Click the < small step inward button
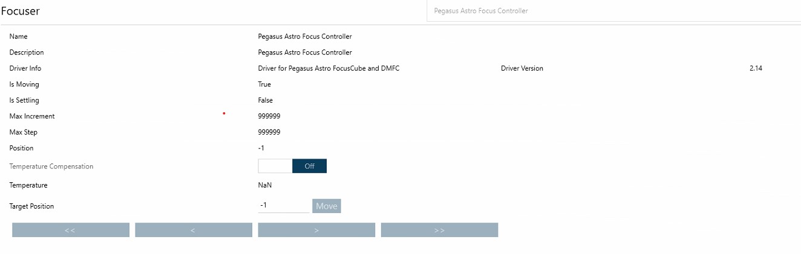Screen dimensions: 801x254 (194, 230)
